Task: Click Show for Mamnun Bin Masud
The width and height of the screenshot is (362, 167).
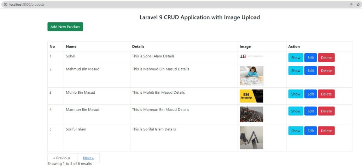Action: (x=296, y=111)
